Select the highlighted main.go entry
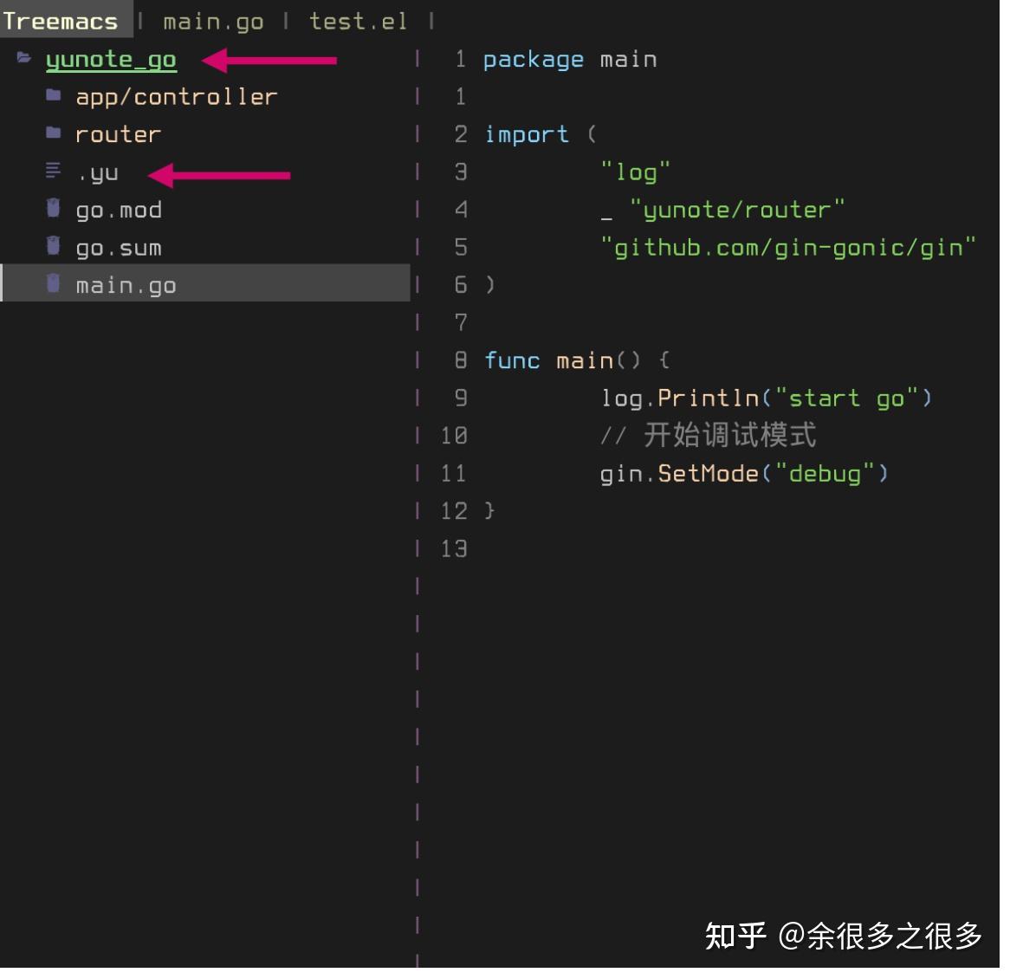Screen dimensions: 1010x979 point(126,284)
